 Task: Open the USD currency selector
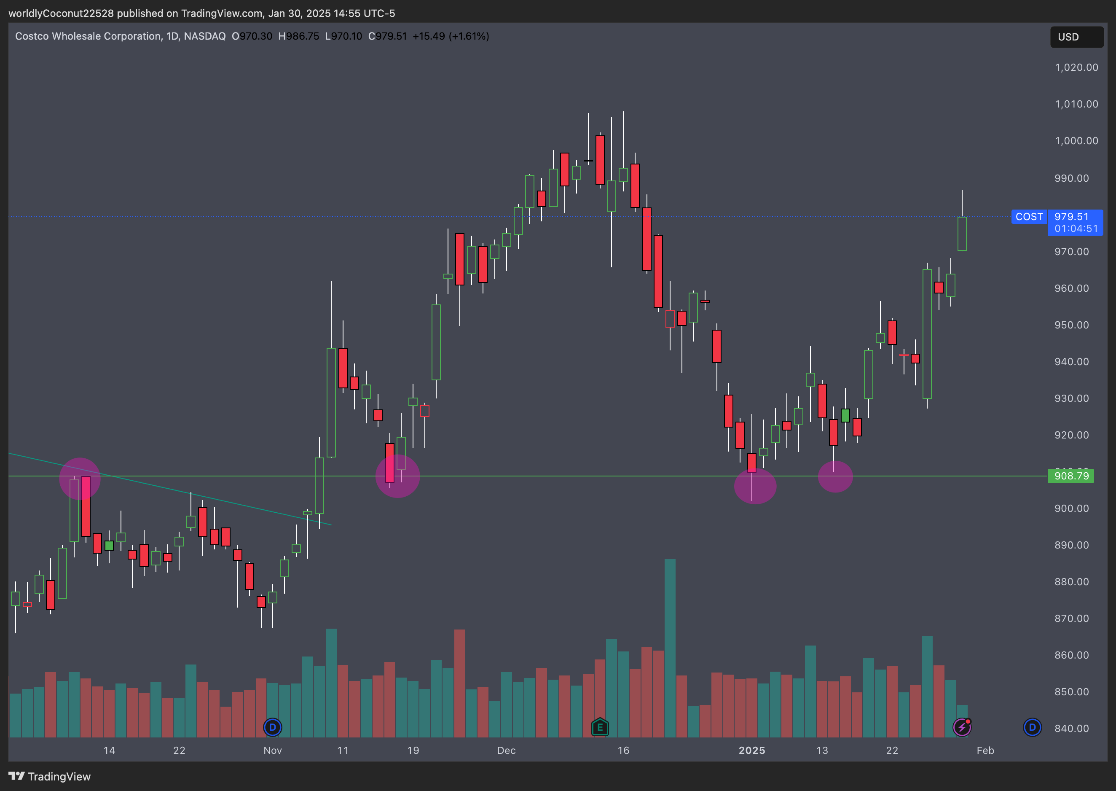coord(1076,37)
